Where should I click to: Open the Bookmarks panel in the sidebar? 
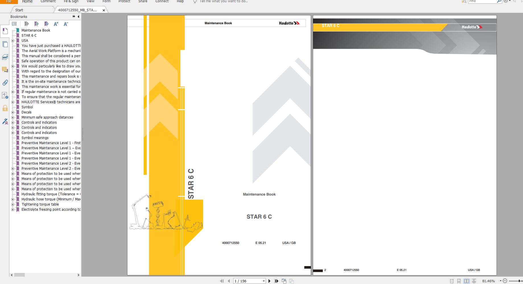tap(5, 31)
